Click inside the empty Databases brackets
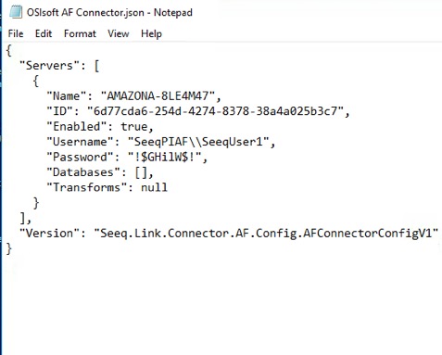 tap(142, 172)
